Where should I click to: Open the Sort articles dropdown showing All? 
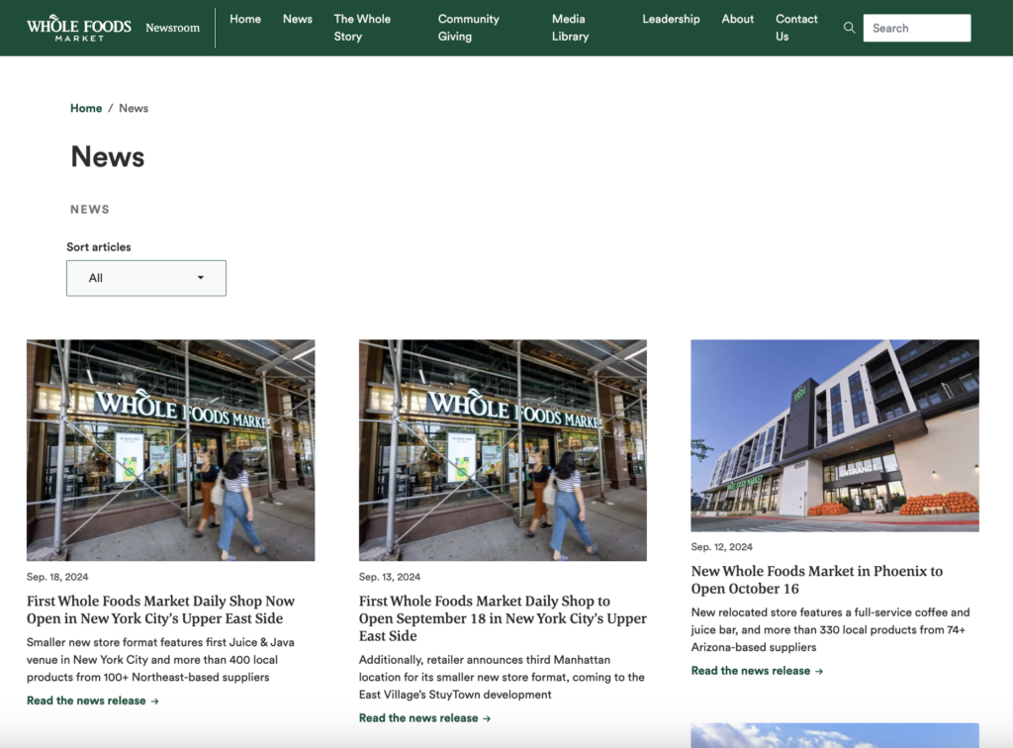click(146, 278)
